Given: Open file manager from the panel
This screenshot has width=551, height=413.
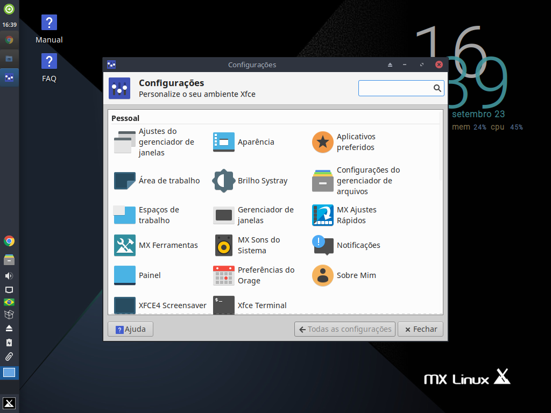Looking at the screenshot, I should (9, 260).
